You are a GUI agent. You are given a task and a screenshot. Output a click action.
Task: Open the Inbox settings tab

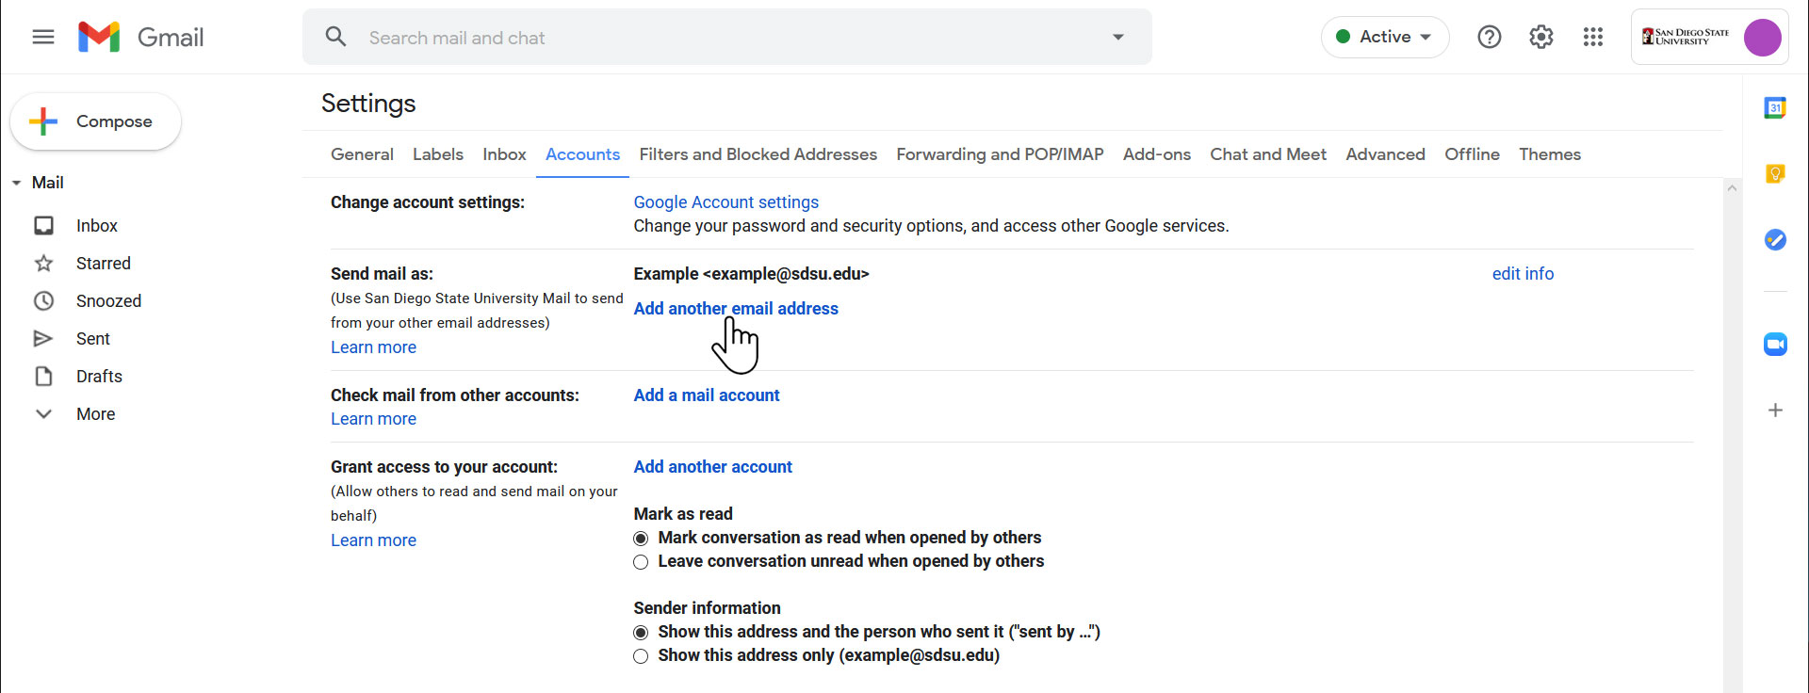[504, 154]
